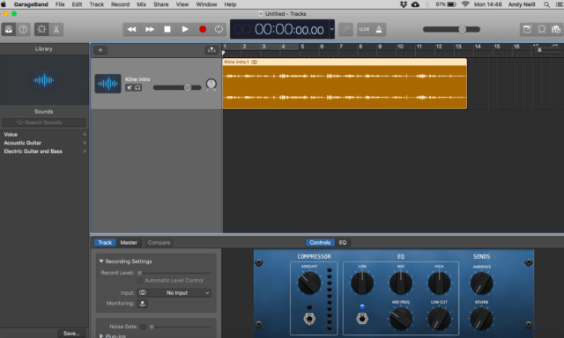Screen dimensions: 564x338
Task: Switch to the Track tab
Action: pos(105,242)
